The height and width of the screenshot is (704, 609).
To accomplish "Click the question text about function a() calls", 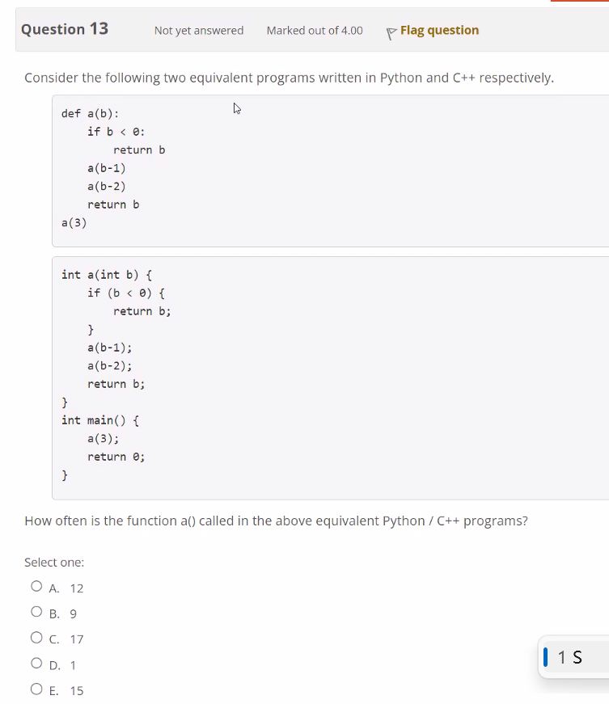I will coord(275,521).
